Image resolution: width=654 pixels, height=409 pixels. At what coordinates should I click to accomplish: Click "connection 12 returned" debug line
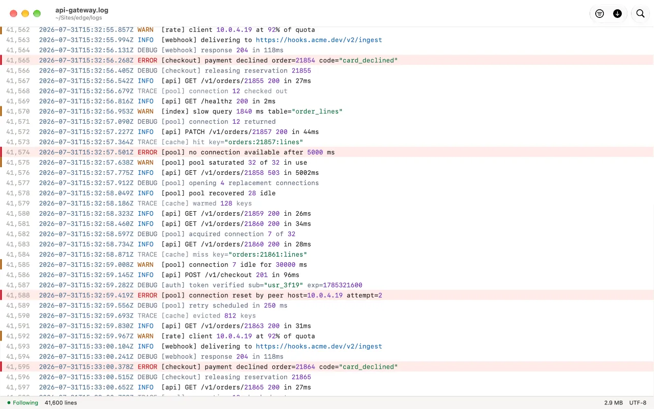pyautogui.click(x=232, y=122)
